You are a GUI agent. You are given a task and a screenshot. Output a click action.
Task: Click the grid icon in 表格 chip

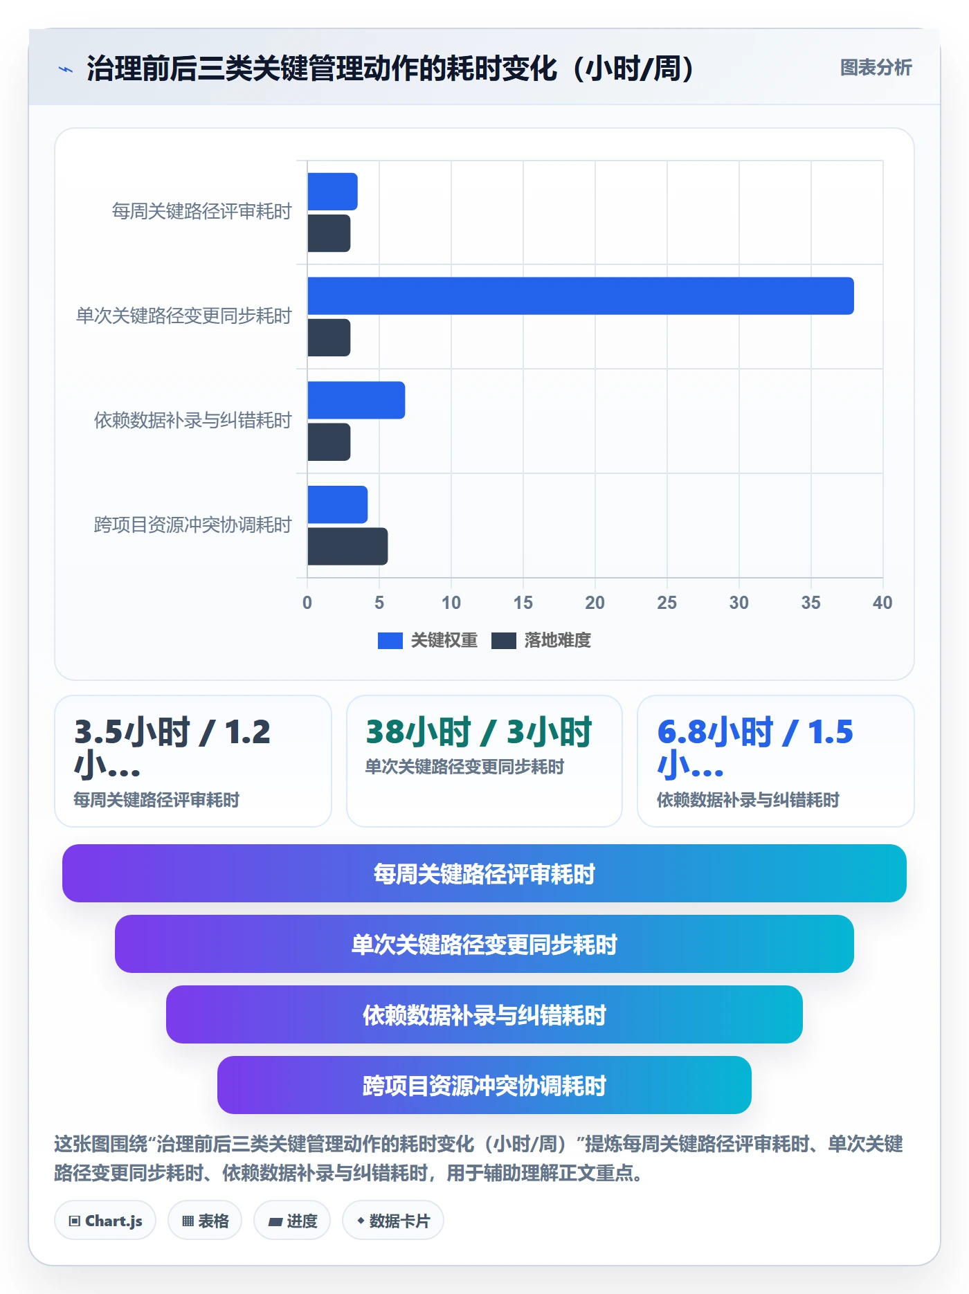[188, 1221]
